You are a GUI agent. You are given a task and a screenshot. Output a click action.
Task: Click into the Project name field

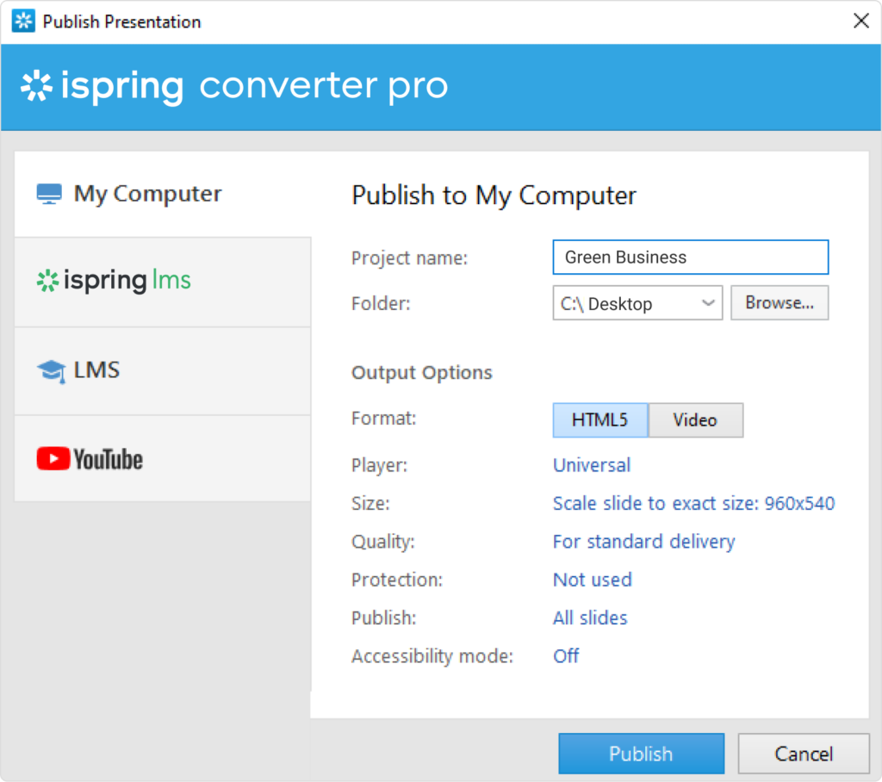pyautogui.click(x=690, y=258)
